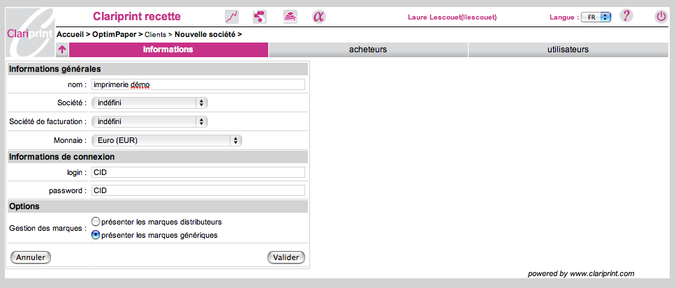
Task: Click the power logout icon
Action: [661, 17]
